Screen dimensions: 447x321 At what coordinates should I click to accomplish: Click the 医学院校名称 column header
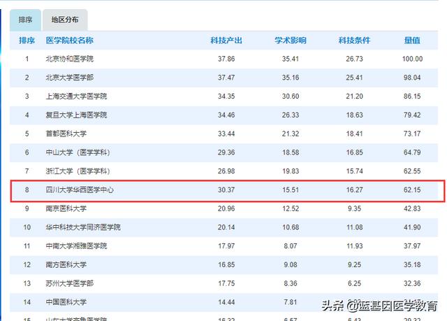point(70,41)
